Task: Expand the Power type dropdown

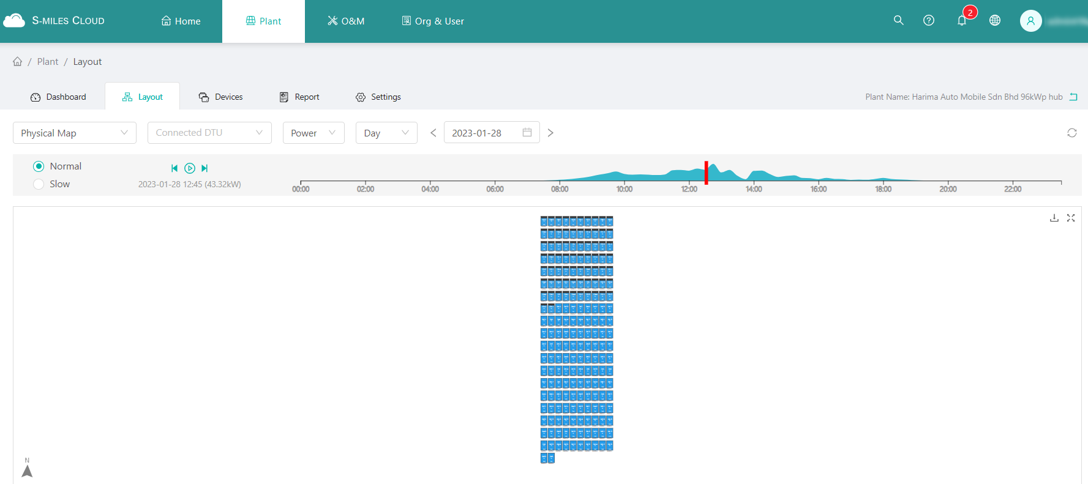Action: (313, 133)
